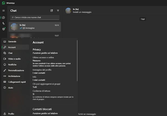The height and width of the screenshot is (116, 167).
Task: Click the Contatti bloccati heading
Action: 42,109
